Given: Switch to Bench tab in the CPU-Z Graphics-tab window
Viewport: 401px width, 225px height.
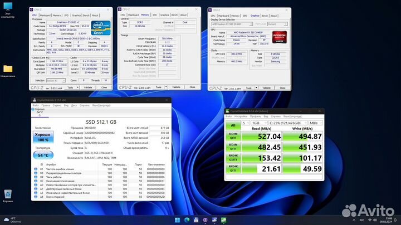Looking at the screenshot, I should (x=265, y=16).
